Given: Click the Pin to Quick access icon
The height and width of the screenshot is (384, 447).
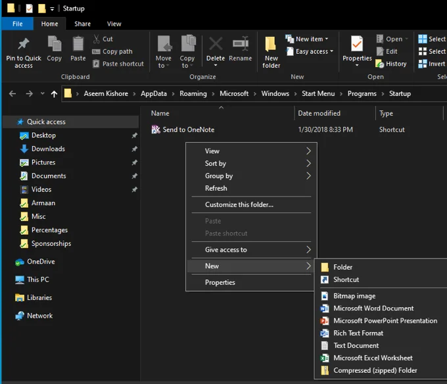Looking at the screenshot, I should 24,44.
